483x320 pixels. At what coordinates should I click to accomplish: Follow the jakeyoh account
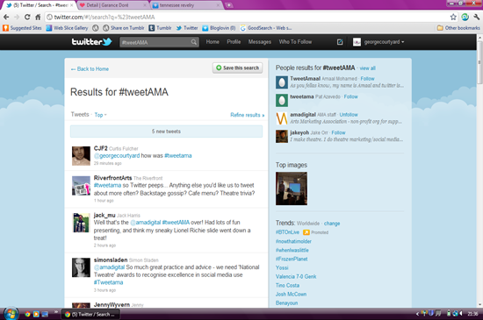(338, 132)
